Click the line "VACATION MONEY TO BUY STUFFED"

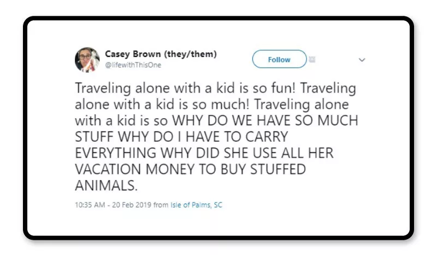190,168
